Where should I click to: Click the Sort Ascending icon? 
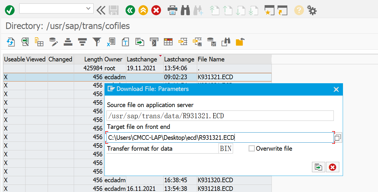click(68, 42)
